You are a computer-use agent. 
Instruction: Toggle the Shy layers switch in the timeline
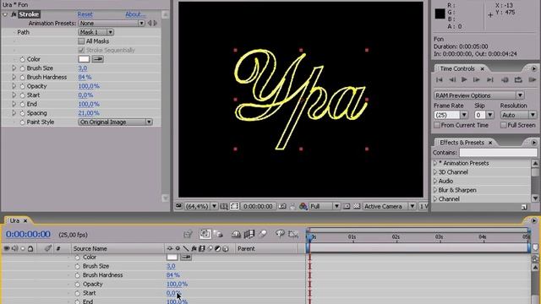pos(236,235)
